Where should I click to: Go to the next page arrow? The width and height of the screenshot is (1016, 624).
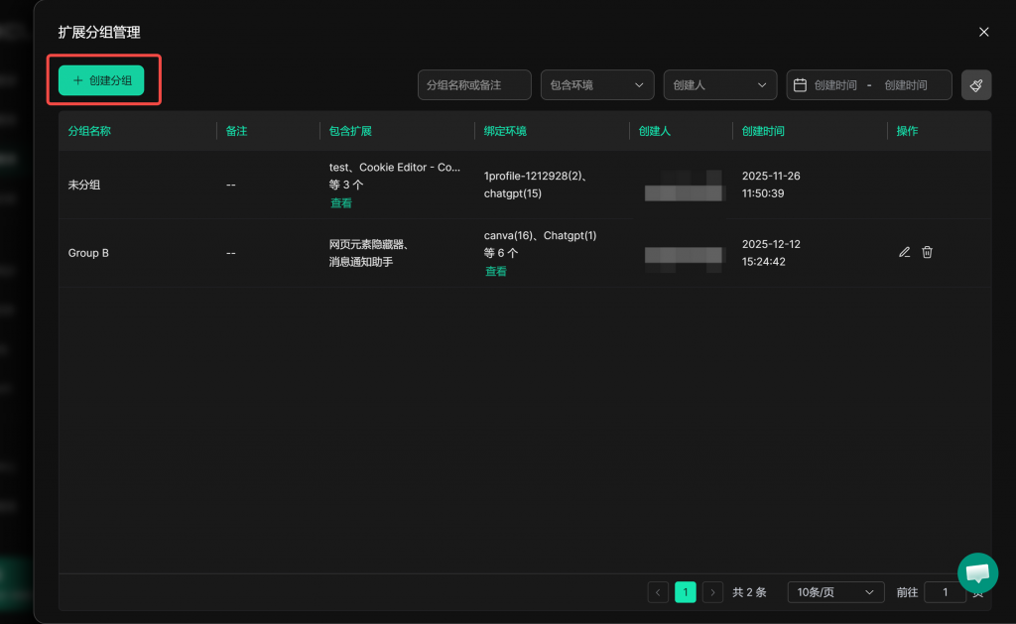(712, 592)
